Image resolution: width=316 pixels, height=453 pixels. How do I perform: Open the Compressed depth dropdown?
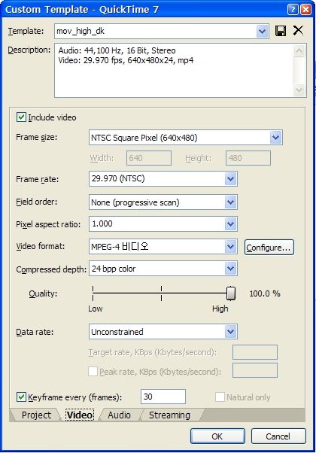[x=230, y=269]
